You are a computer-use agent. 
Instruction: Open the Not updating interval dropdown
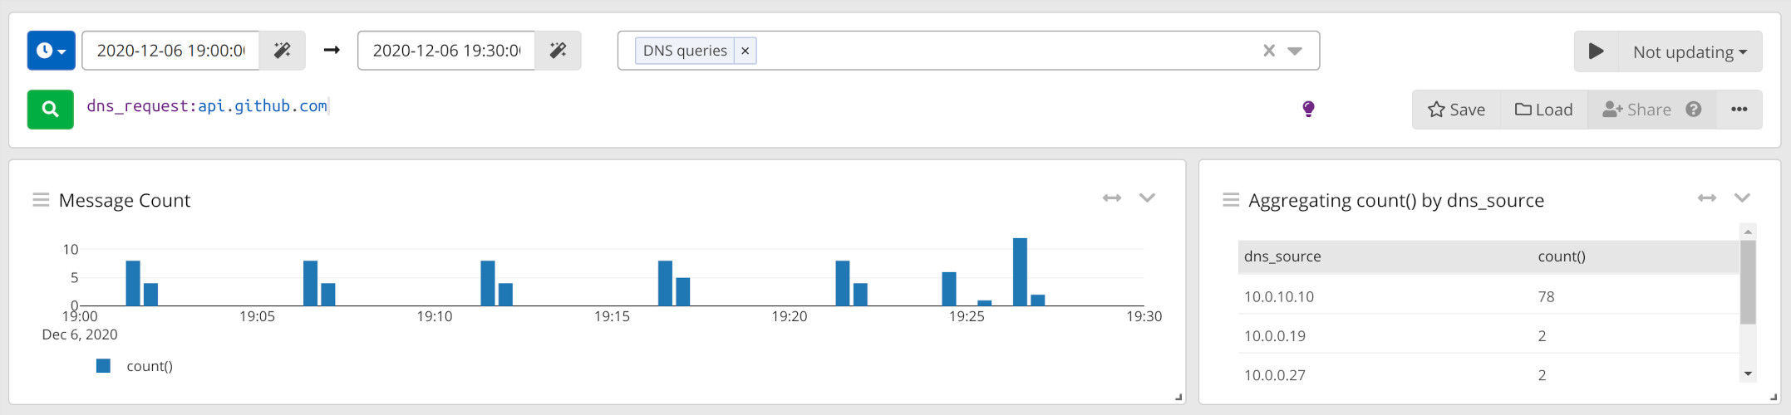point(1690,51)
